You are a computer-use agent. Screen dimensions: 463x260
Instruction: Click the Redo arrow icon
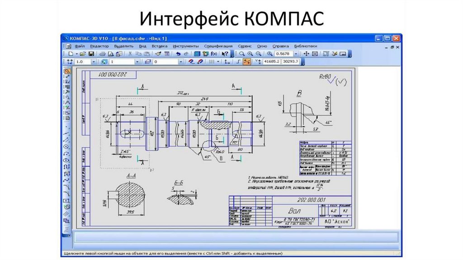pyautogui.click(x=186, y=54)
